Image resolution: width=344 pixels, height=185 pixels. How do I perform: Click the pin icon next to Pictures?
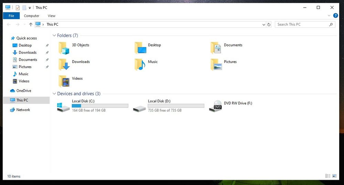[47, 67]
